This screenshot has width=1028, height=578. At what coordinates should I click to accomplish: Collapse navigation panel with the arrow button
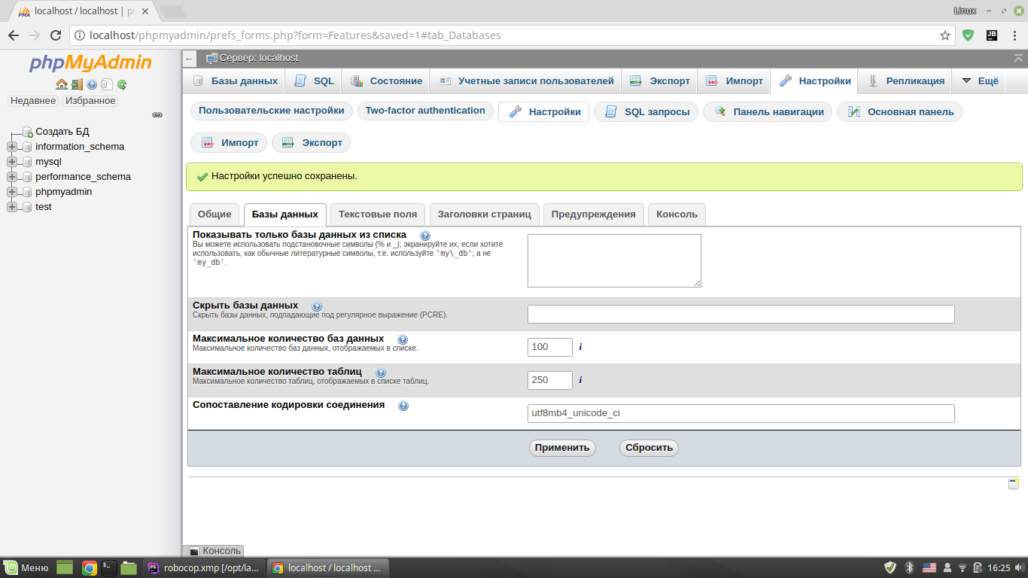[190, 59]
